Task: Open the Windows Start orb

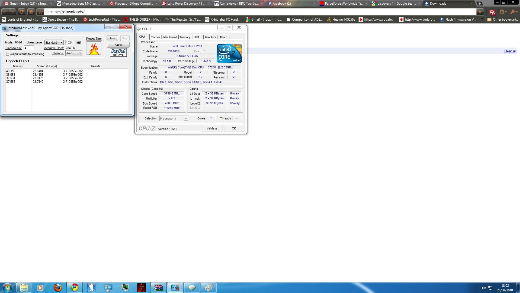Action: pyautogui.click(x=7, y=288)
